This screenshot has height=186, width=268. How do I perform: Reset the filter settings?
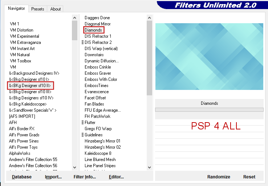(x=249, y=177)
